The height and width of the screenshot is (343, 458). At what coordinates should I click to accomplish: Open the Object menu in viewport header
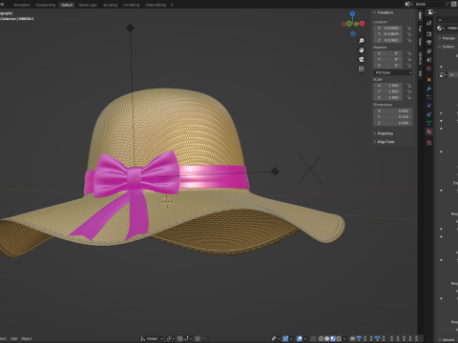27,338
